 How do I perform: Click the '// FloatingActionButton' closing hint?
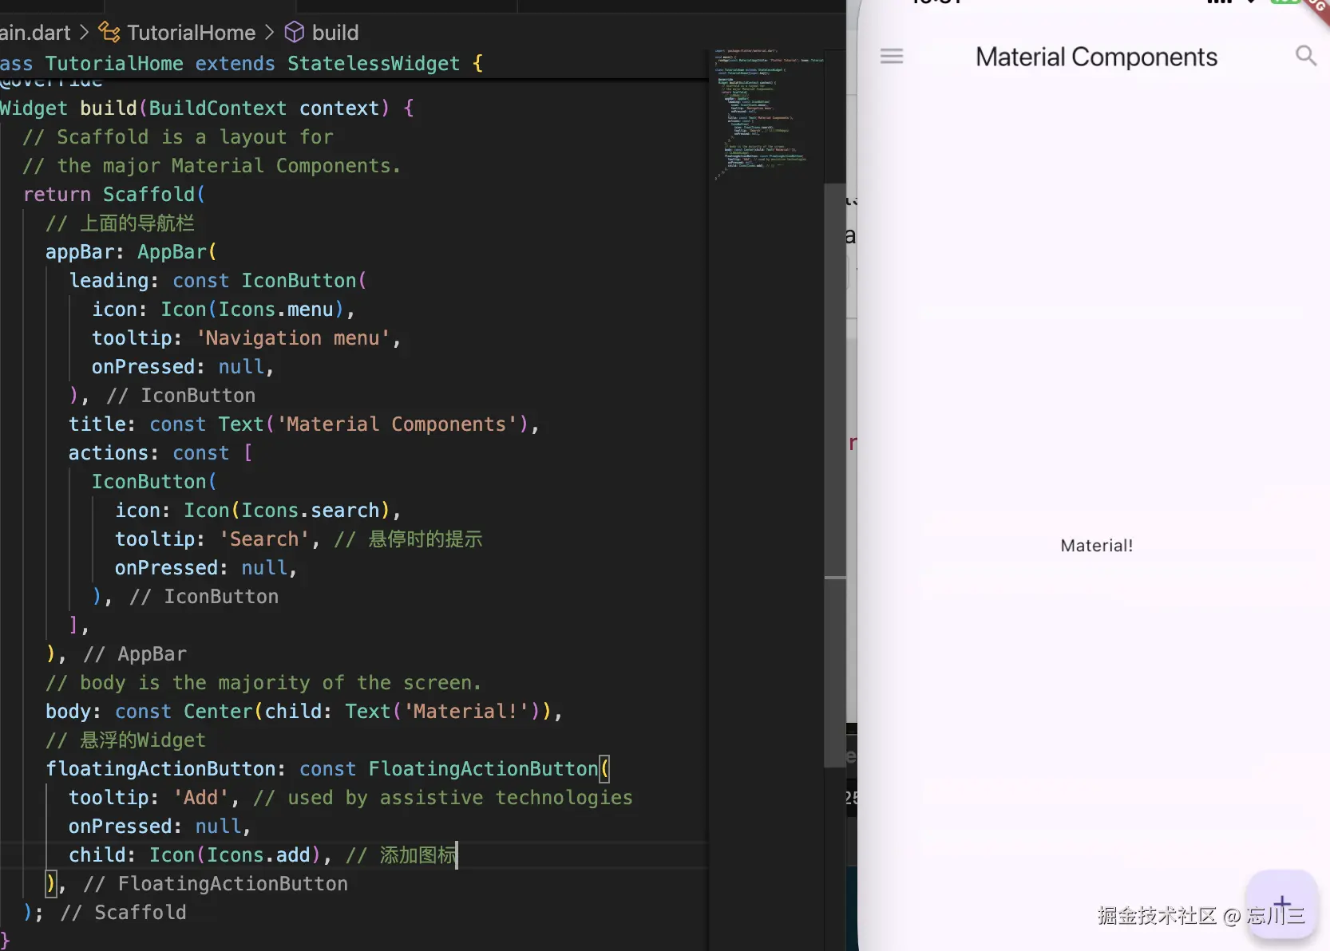coord(216,884)
